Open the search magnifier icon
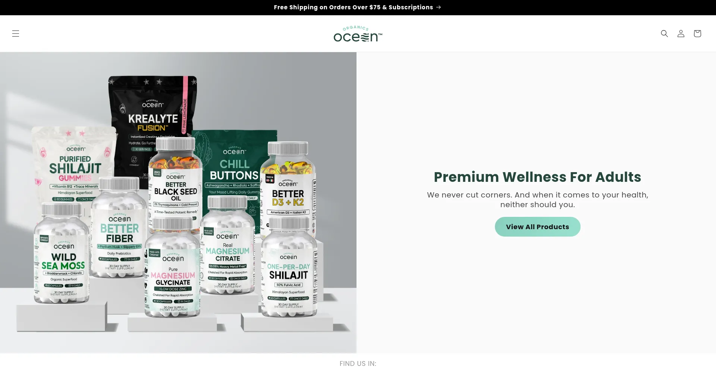Image resolution: width=716 pixels, height=370 pixels. 664,34
